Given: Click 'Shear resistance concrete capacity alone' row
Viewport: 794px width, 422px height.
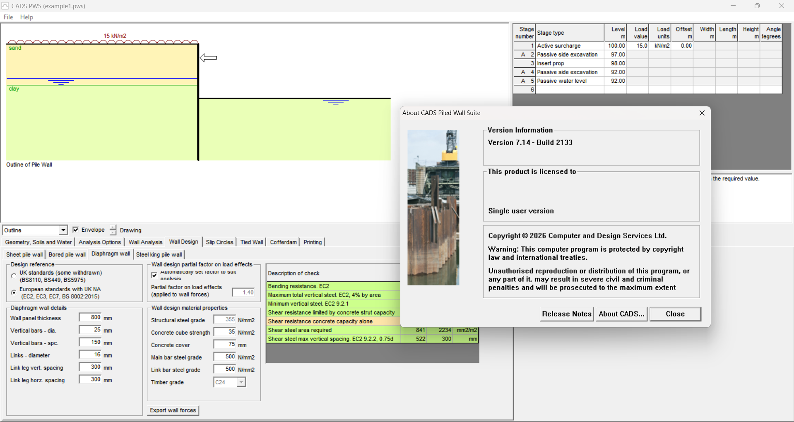Looking at the screenshot, I should pos(333,321).
